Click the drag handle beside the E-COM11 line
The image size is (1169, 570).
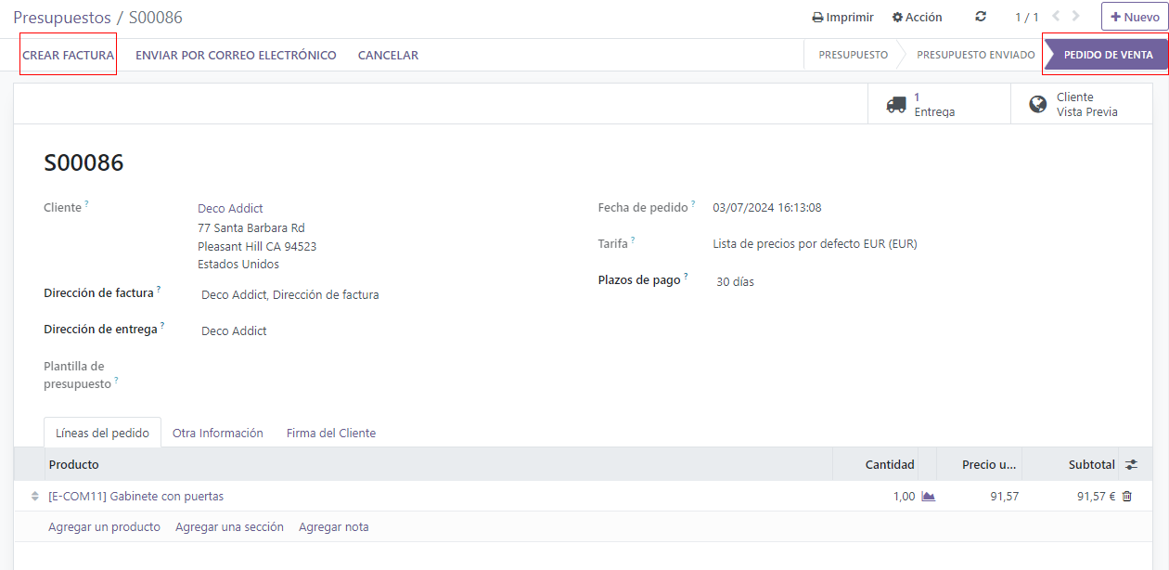32,496
